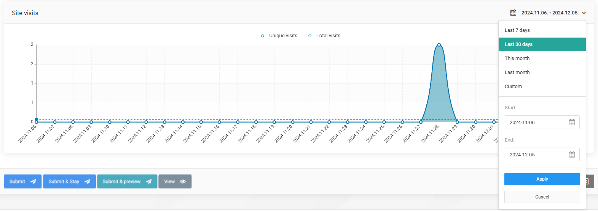The image size is (598, 211).
Task: Open calendar picker for End date
Action: [x=571, y=154]
